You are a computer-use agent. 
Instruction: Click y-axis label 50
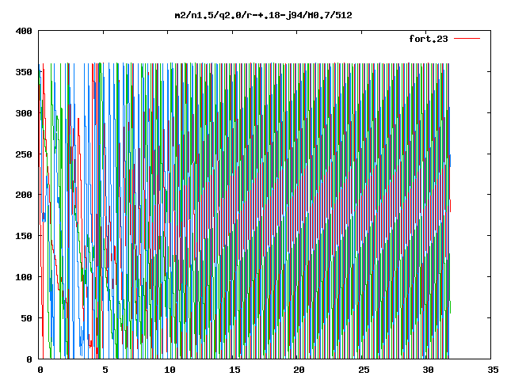(26, 318)
